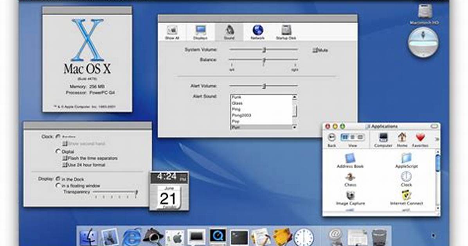468x246 pixels.
Task: Click the monitor display icon in Dock
Action: click(196, 238)
